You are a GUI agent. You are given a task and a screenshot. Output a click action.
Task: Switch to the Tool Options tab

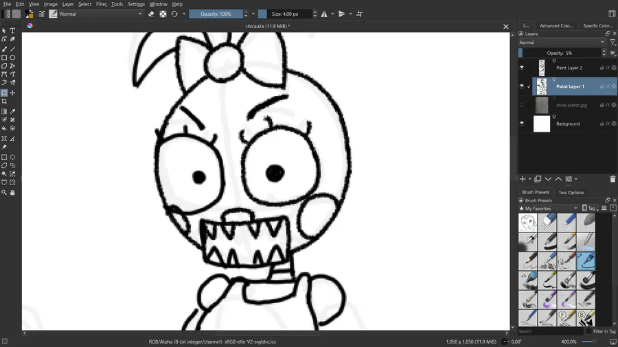pos(571,193)
